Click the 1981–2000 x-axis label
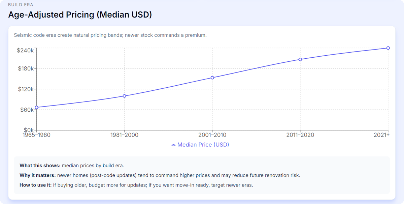404x204 pixels. (x=124, y=135)
